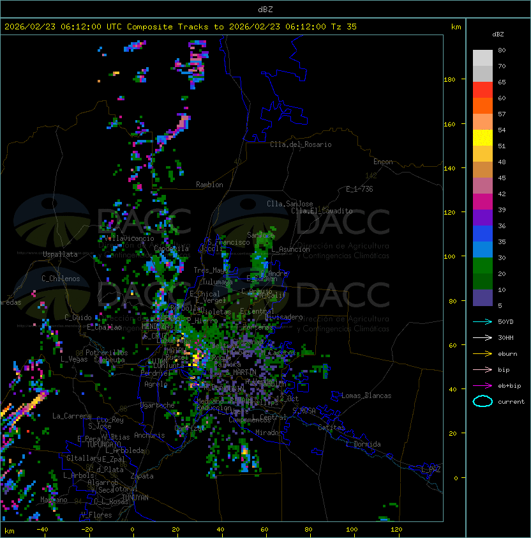Screen dimensions: 531x538
Task: Click the 'dBZ' heading above the color scale
Action: point(498,35)
